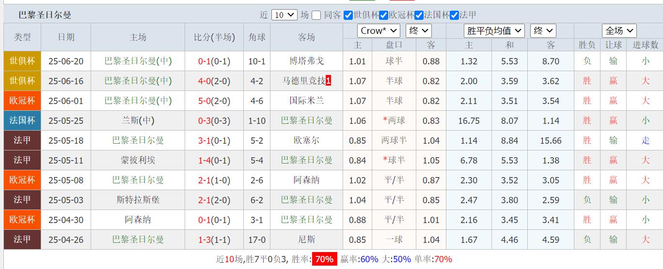Screen dimensions: 663x269
Task: Click the 两球半 handicap cell
Action: pos(394,140)
